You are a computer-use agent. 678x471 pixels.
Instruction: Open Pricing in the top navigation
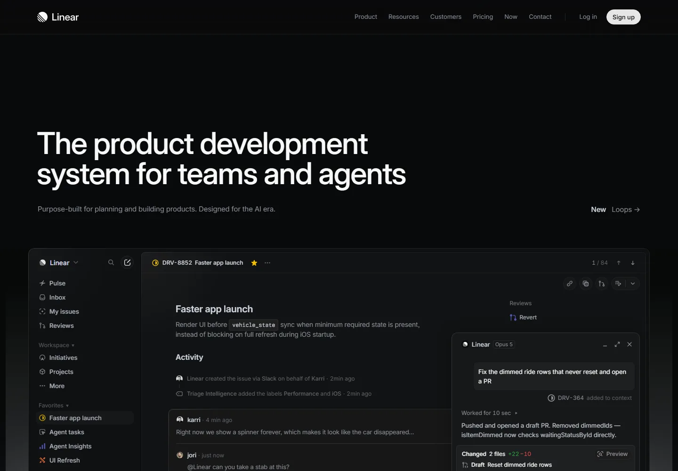(x=483, y=17)
